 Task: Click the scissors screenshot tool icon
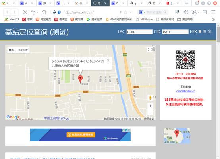pos(194,12)
